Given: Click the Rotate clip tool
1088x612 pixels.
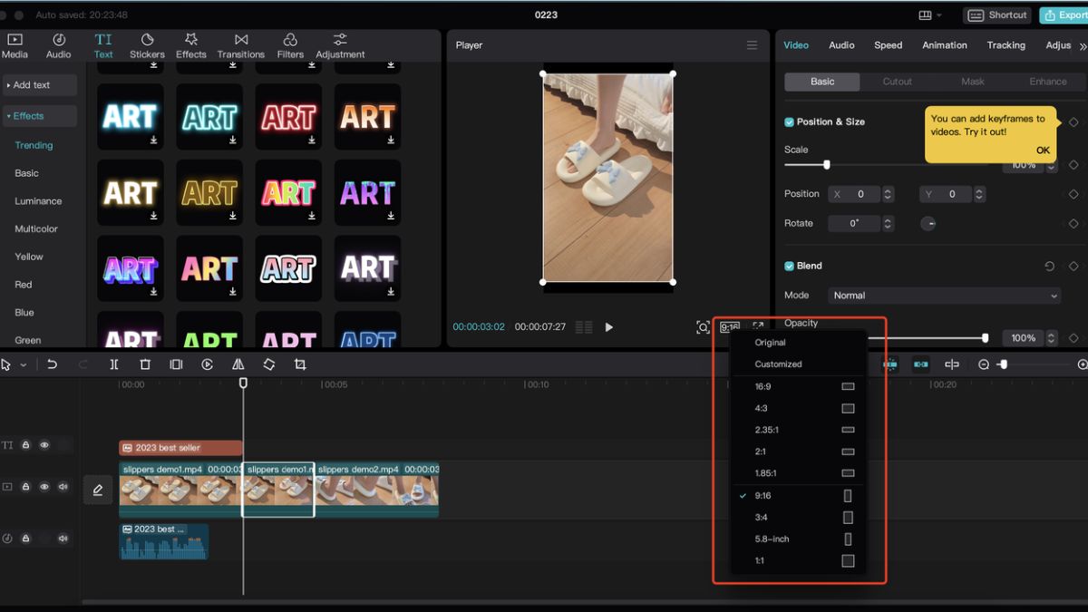Looking at the screenshot, I should pos(269,364).
